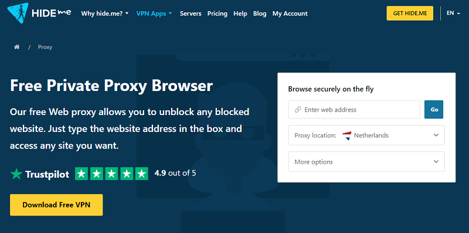Screen dimensions: 469x233
Task: Visit the Blog link in navigation
Action: [260, 13]
